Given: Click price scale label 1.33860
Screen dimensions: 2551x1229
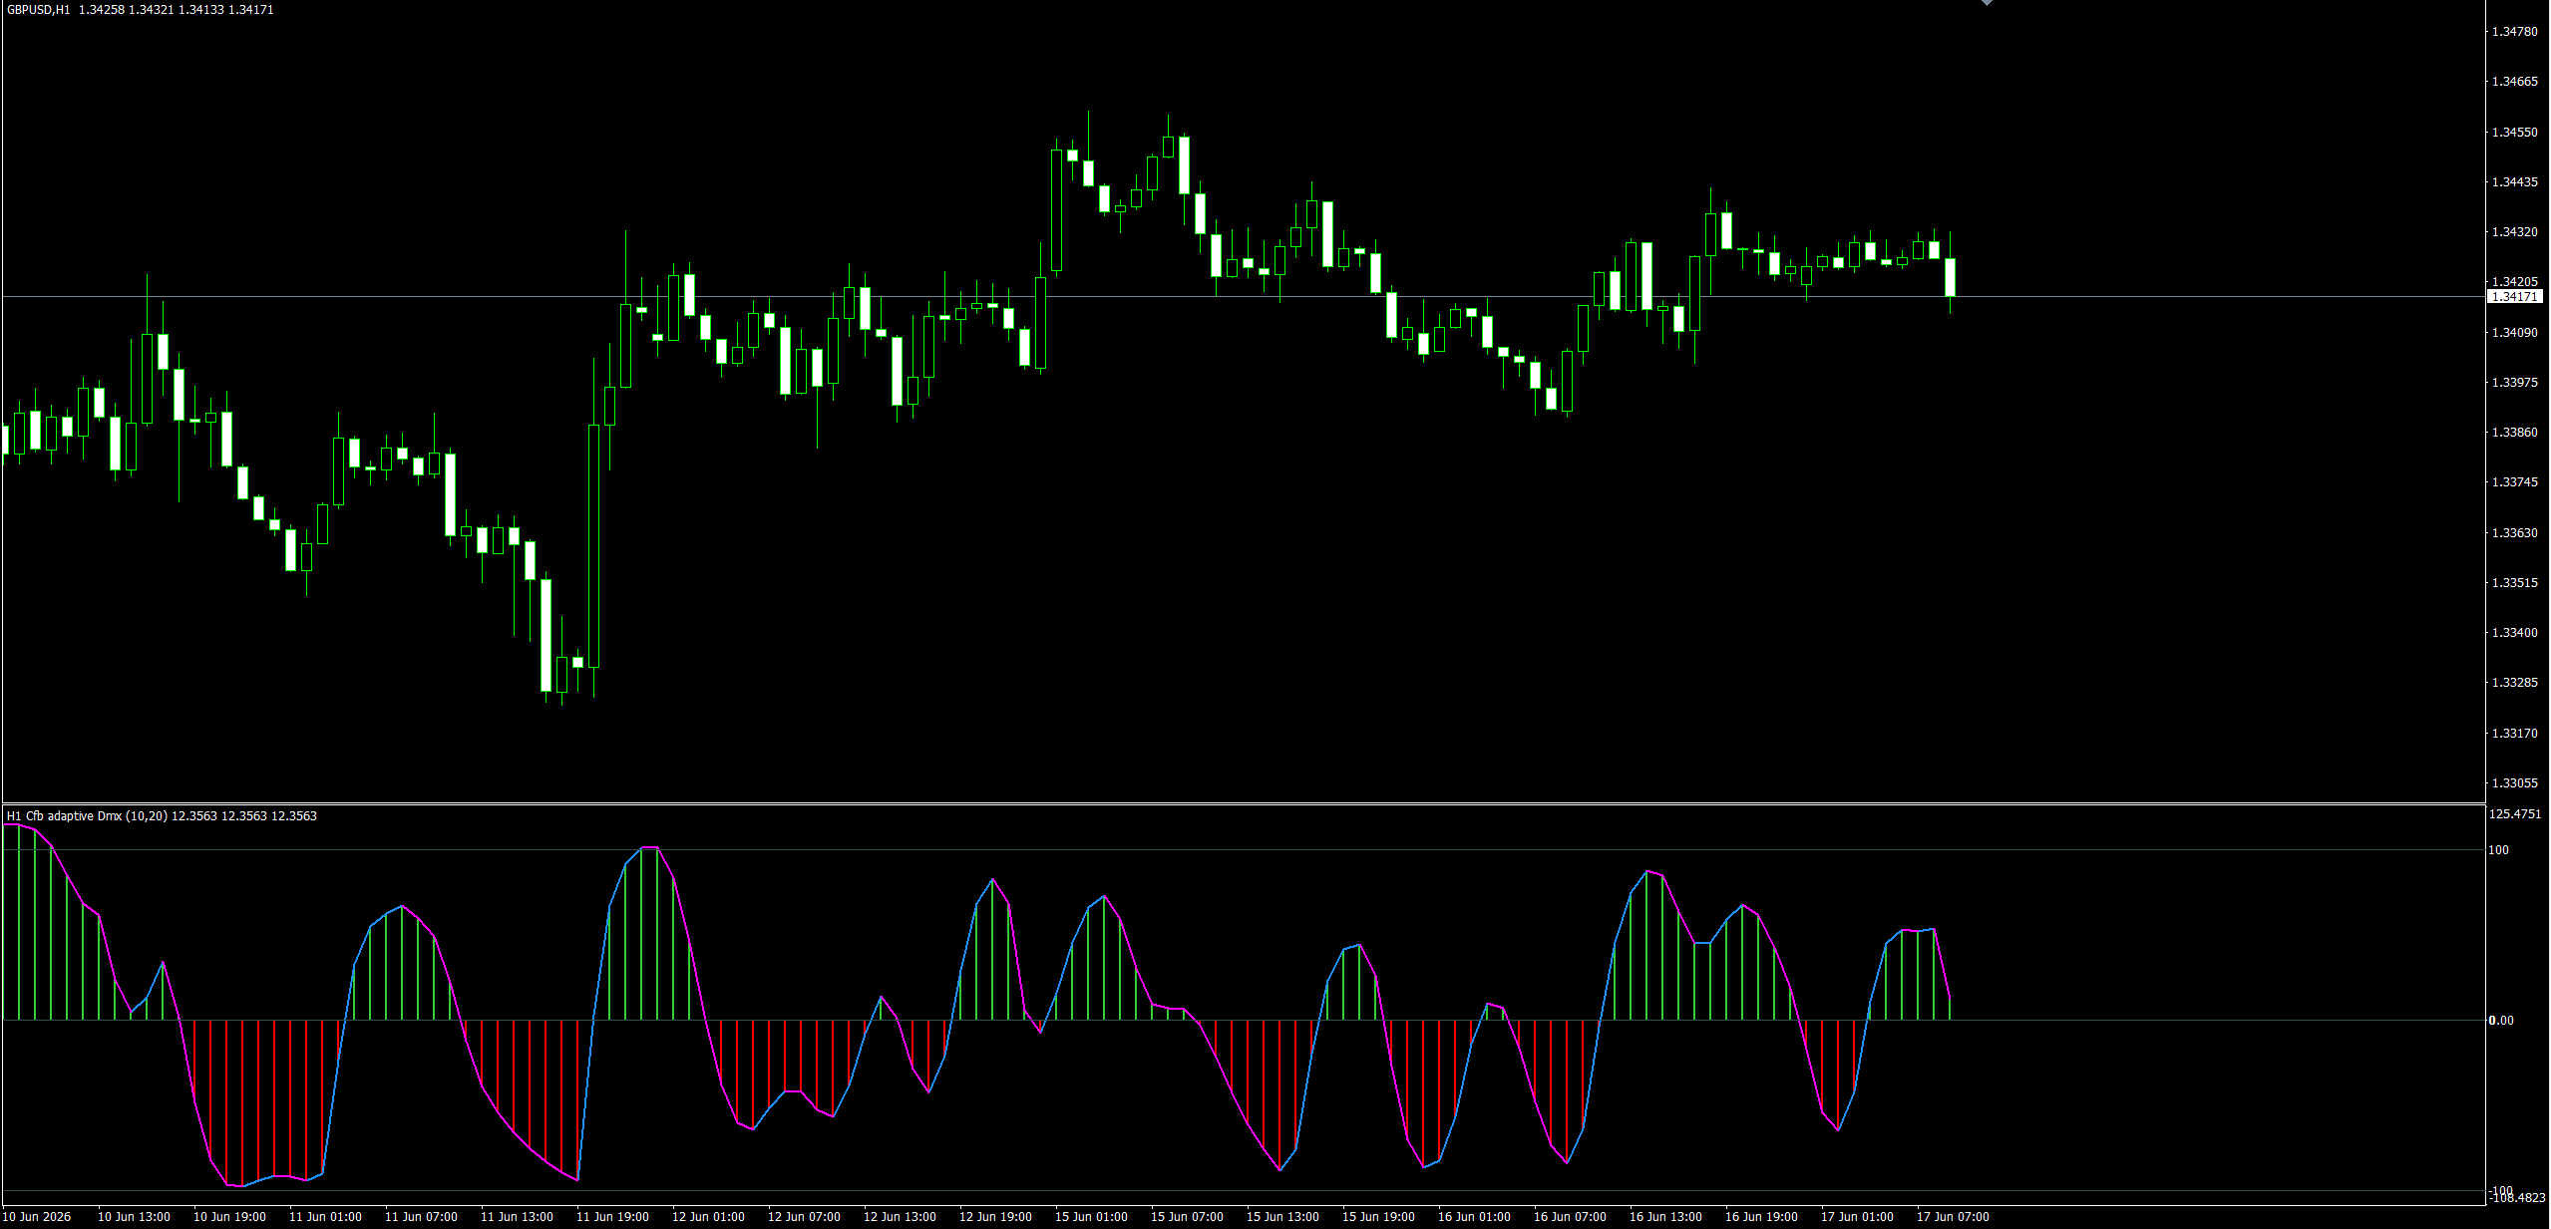Looking at the screenshot, I should tap(2514, 433).
